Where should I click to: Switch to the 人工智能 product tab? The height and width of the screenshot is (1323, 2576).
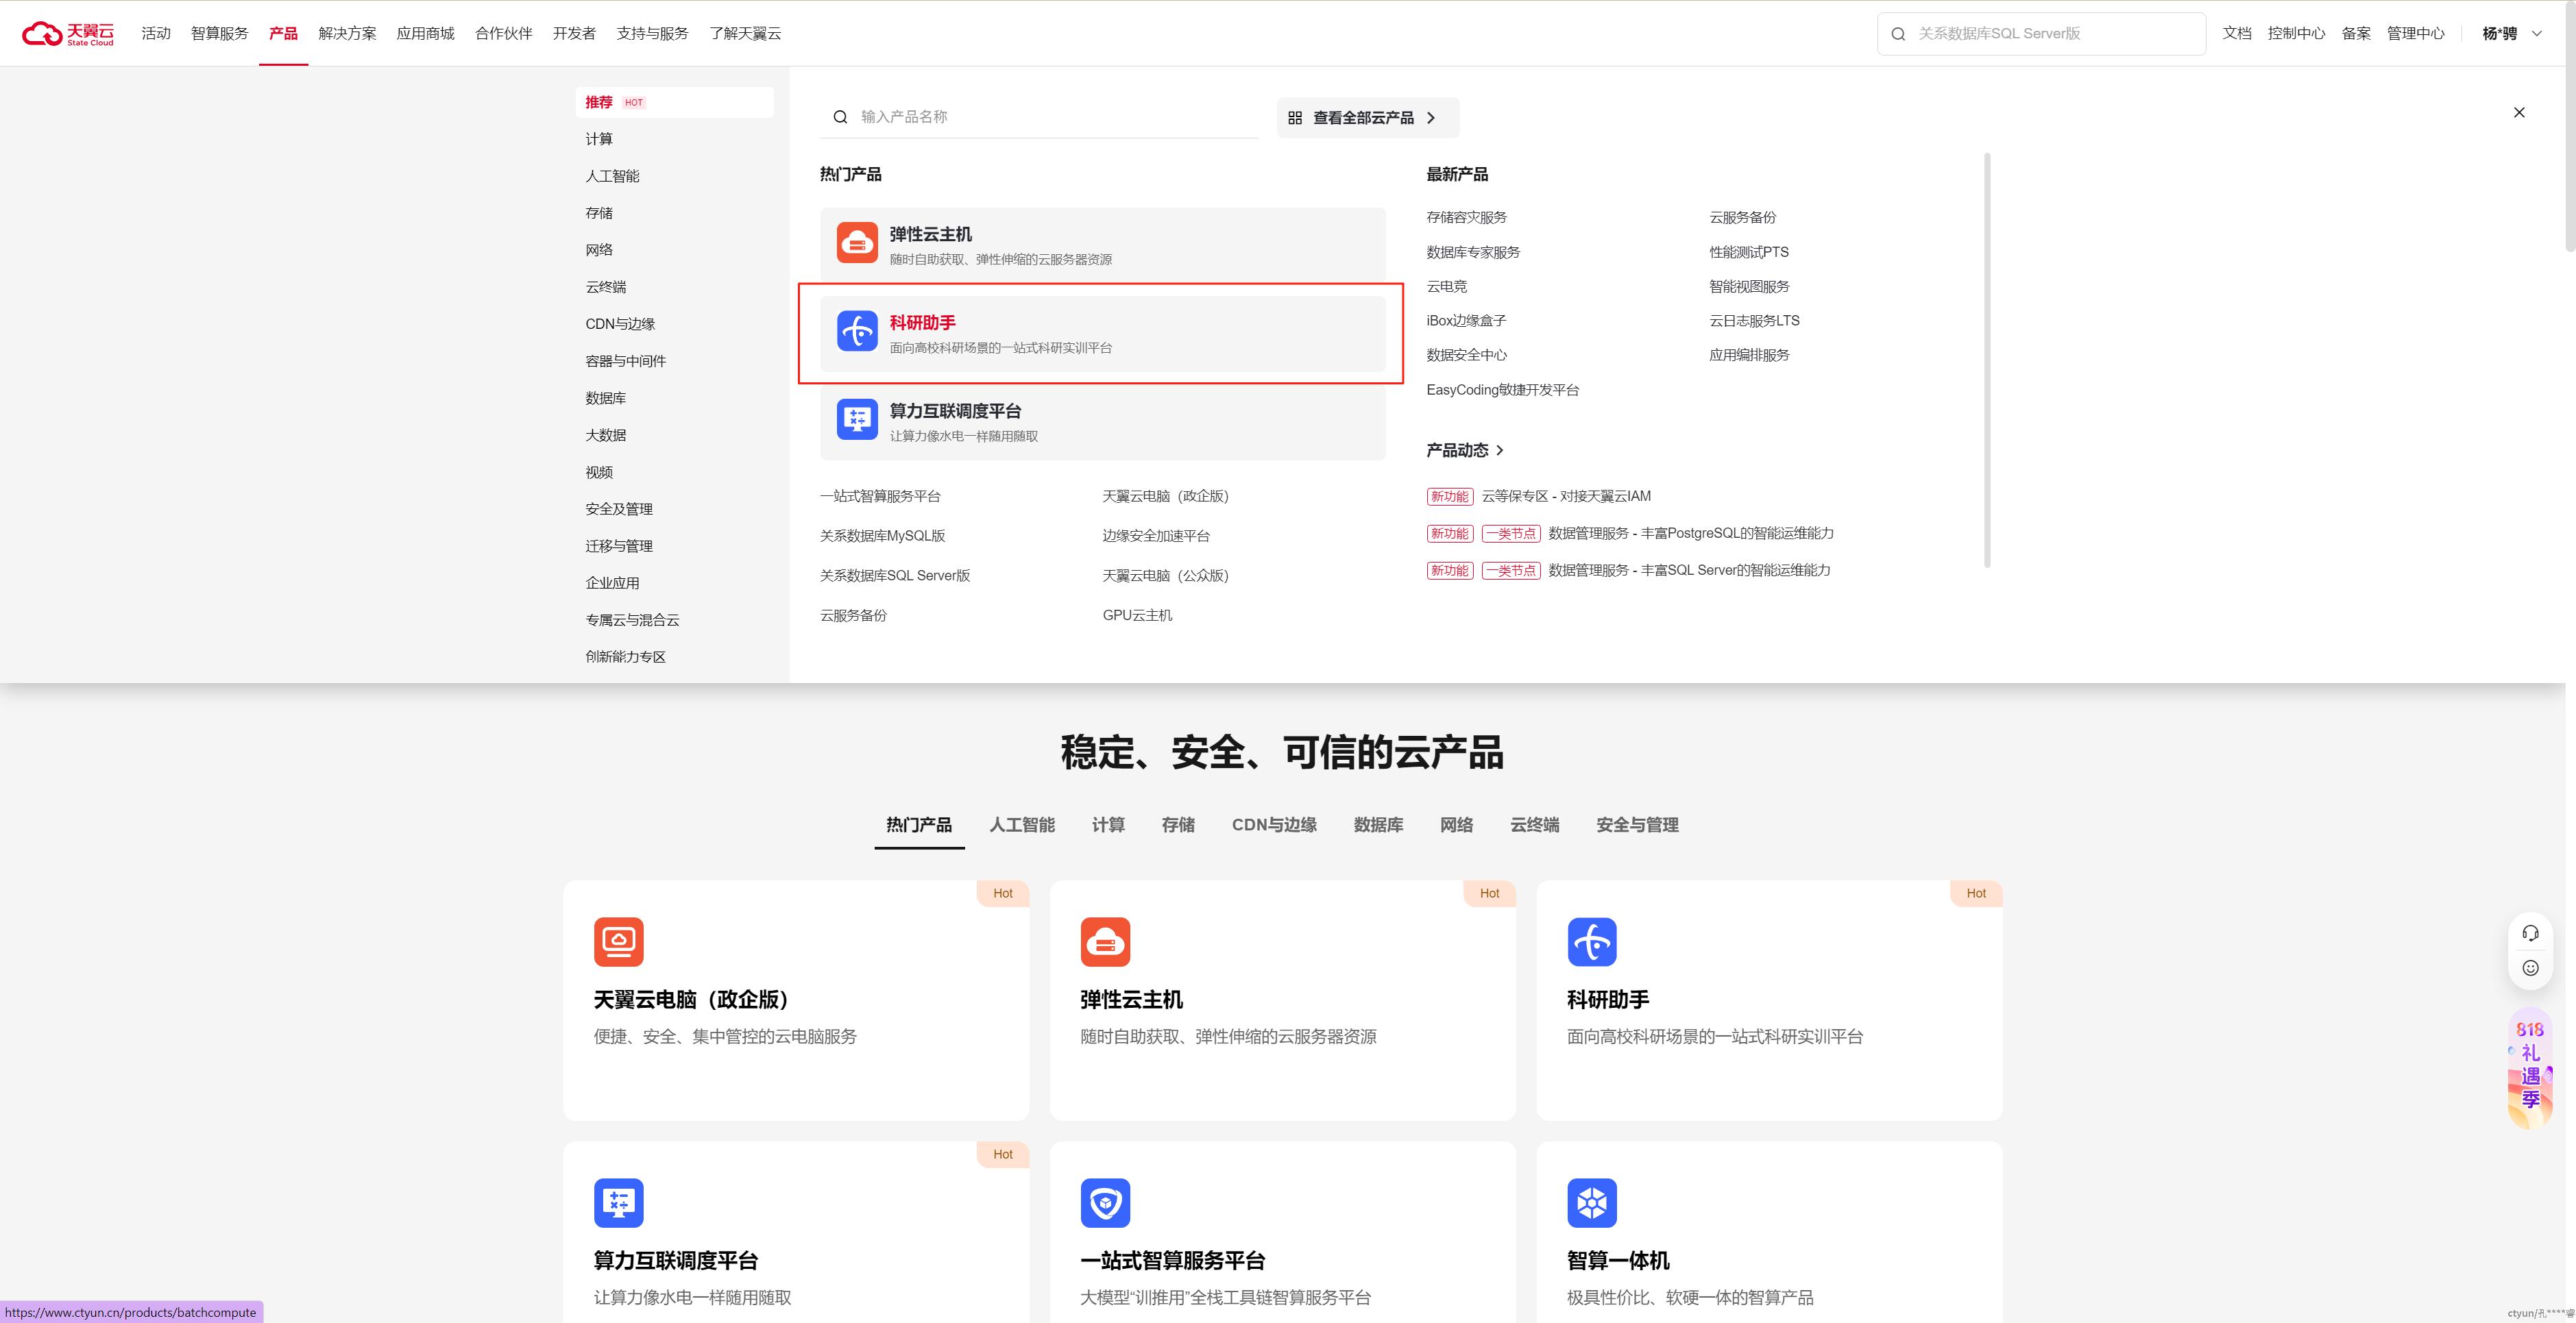coord(1022,826)
